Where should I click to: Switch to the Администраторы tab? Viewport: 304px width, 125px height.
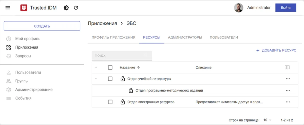pos(185,37)
